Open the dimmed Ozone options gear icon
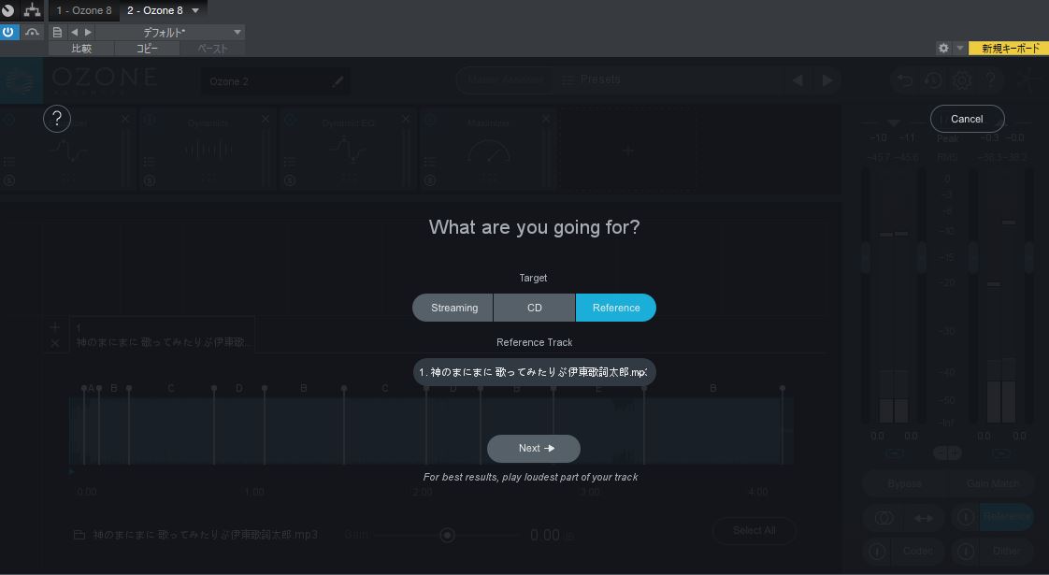Viewport: 1049px width, 575px height. 962,80
